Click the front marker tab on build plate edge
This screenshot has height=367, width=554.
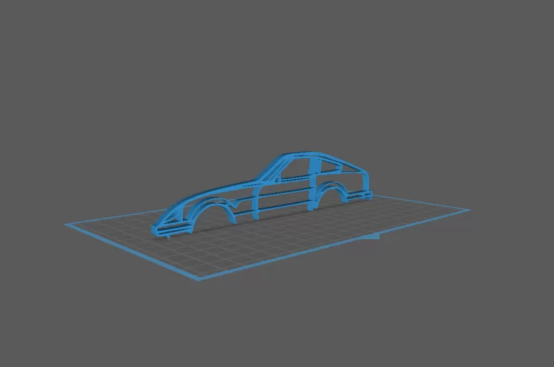[x=370, y=236]
